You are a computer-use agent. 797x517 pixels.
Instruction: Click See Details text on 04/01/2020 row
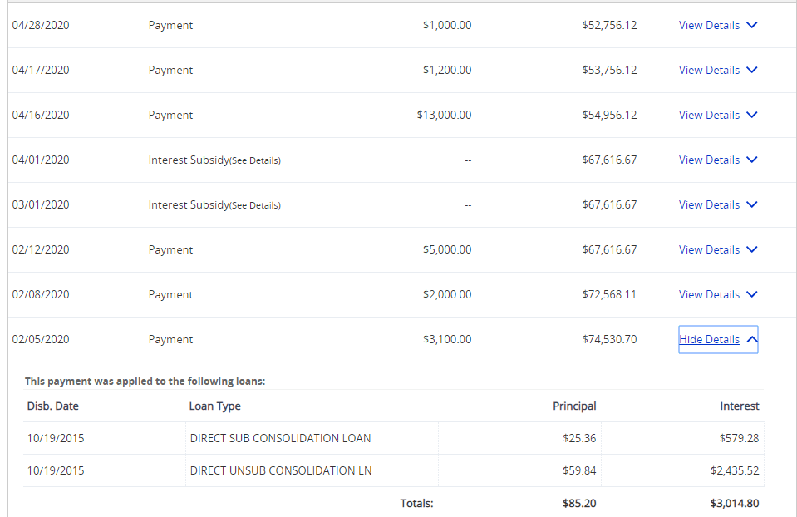pos(255,160)
